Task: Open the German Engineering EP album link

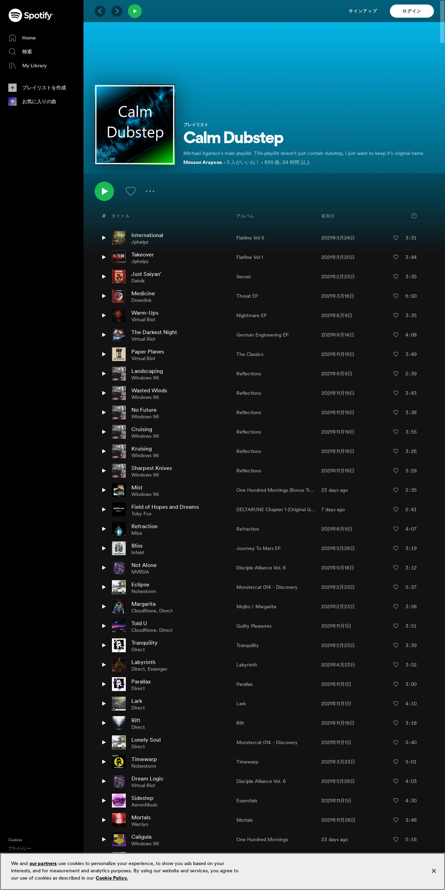Action: pyautogui.click(x=262, y=335)
